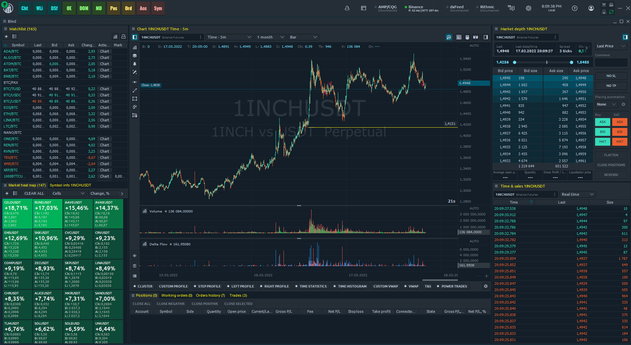Delete all drawings with trash icon

pyautogui.click(x=135, y=266)
